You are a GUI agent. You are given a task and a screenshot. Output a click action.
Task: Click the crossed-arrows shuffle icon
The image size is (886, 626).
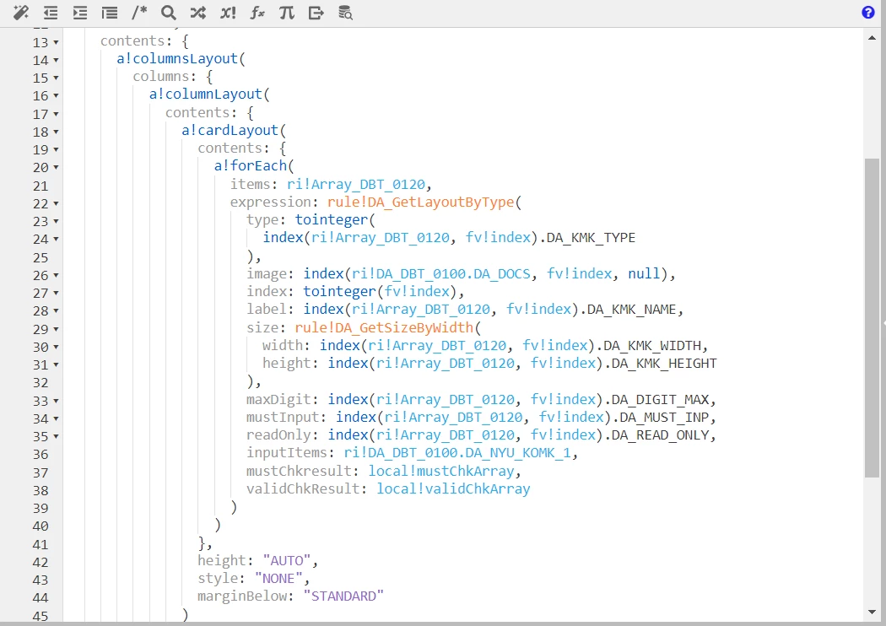tap(197, 13)
